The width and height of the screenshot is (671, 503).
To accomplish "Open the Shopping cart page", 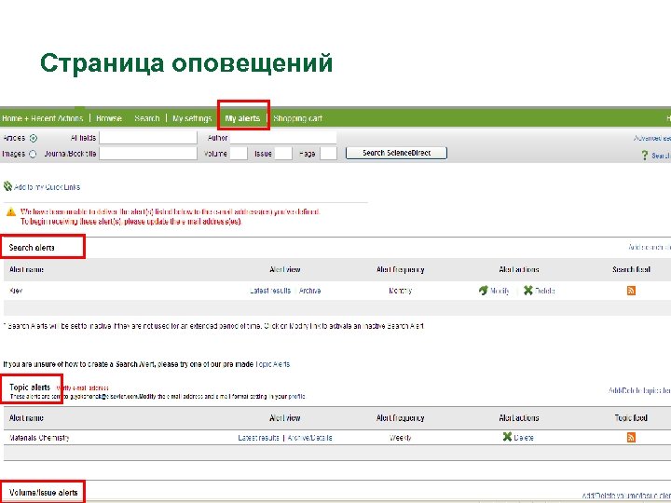I will coord(298,118).
